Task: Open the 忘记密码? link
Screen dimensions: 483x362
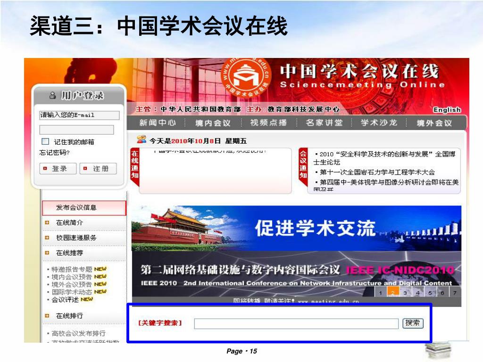Action: tap(55, 152)
